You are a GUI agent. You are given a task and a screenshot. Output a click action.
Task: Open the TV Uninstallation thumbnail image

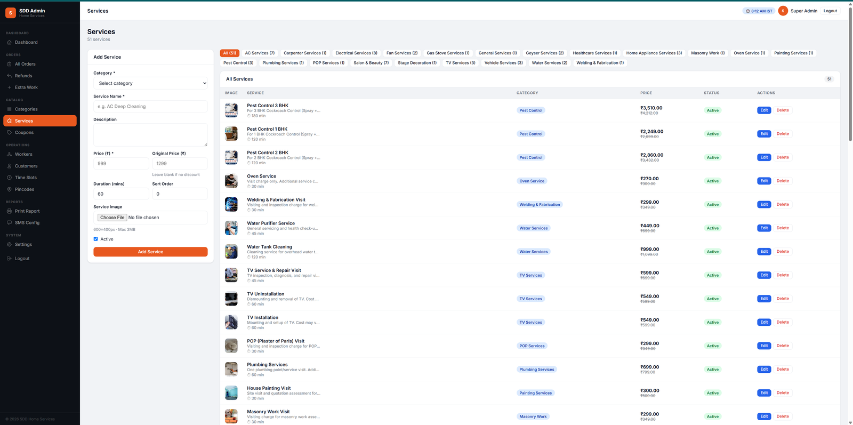click(231, 299)
